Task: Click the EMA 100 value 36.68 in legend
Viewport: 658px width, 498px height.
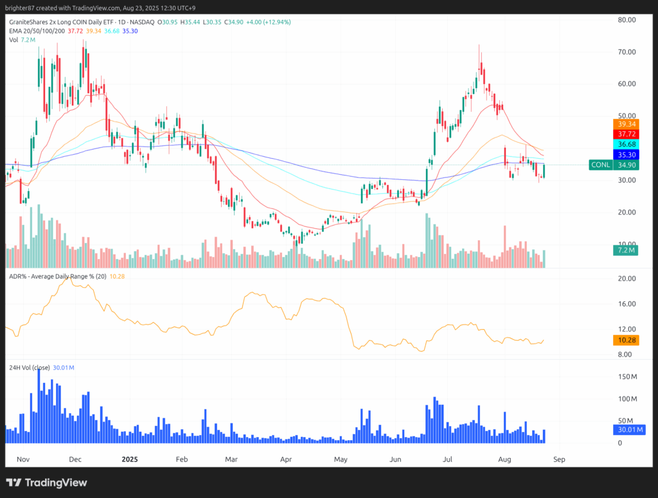Action: click(112, 31)
